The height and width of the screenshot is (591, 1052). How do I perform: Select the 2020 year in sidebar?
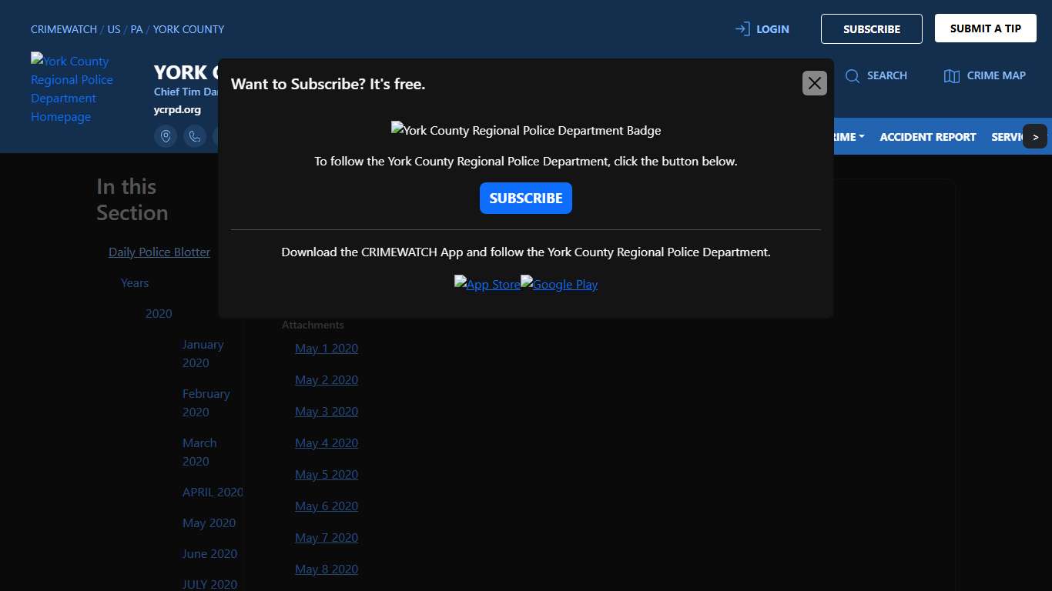159,313
